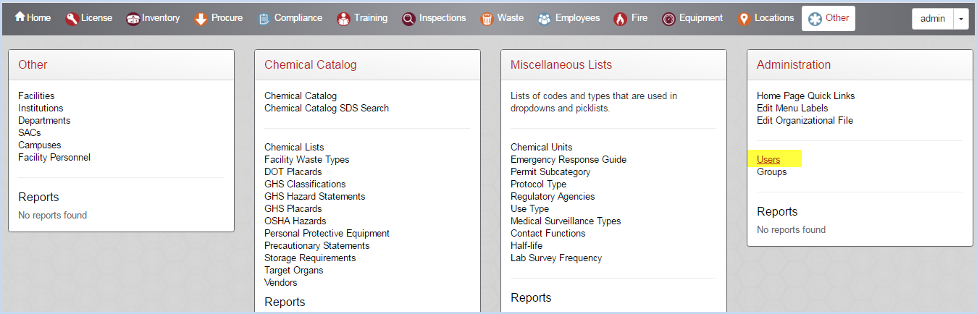Expand the admin user dropdown arrow
The image size is (977, 314).
(961, 19)
